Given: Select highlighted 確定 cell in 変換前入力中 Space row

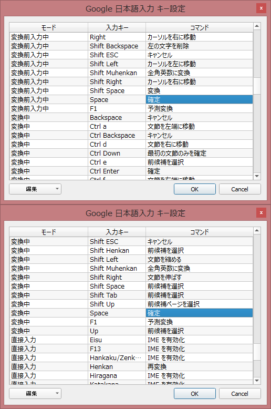Looking at the screenshot, I should point(200,99).
